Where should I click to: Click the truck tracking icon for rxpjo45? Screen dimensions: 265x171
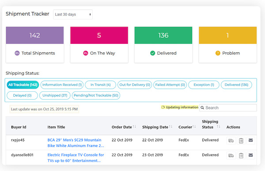[x=231, y=140]
